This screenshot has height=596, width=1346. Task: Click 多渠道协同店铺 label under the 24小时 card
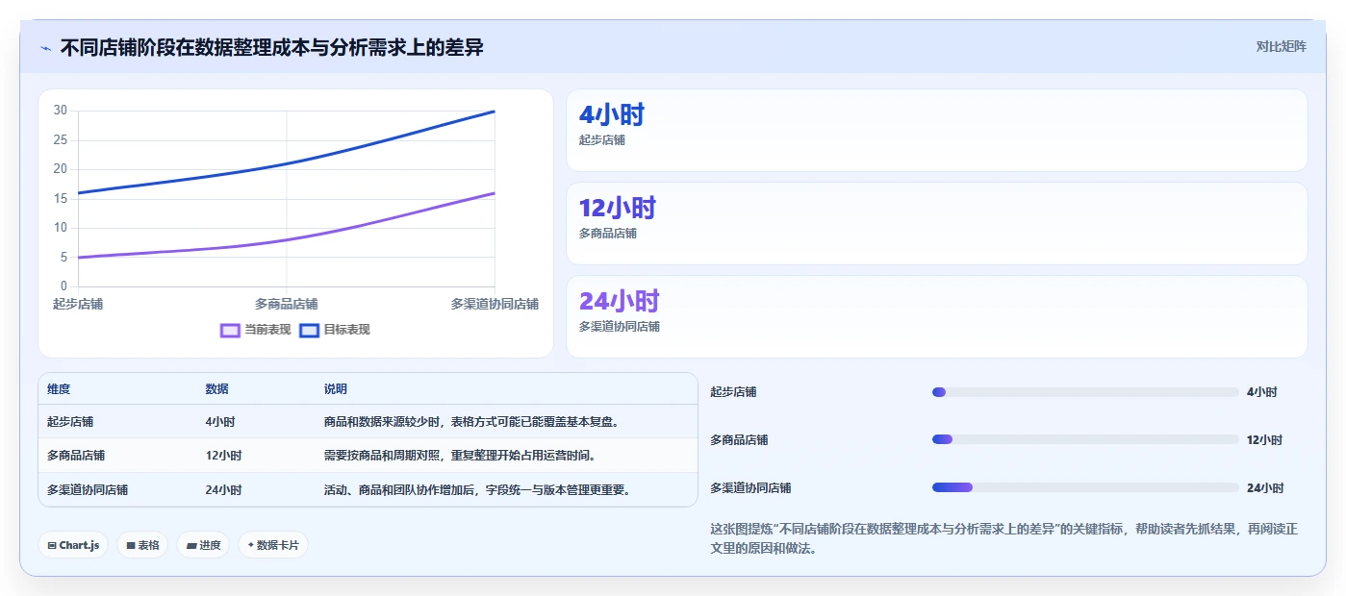click(620, 327)
